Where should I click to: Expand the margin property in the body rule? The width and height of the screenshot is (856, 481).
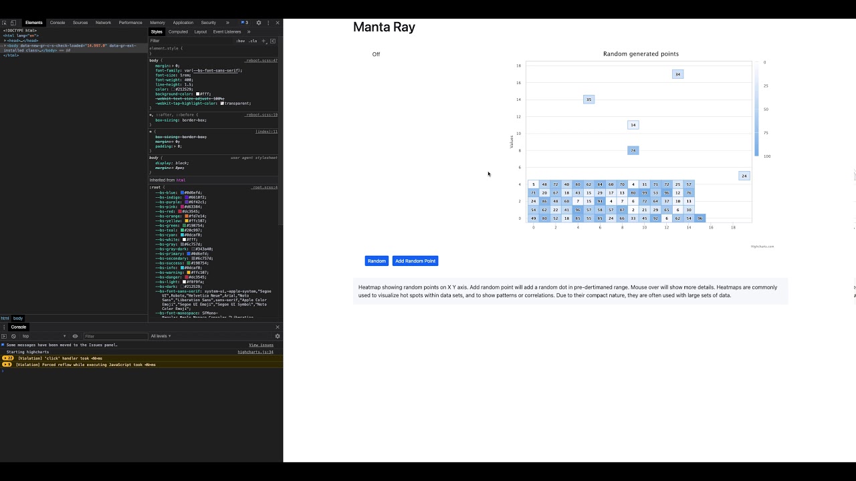coord(172,66)
